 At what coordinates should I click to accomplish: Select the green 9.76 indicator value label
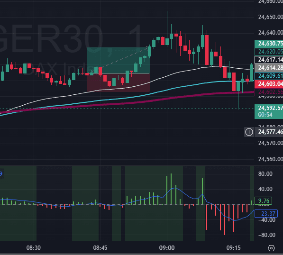click(263, 200)
